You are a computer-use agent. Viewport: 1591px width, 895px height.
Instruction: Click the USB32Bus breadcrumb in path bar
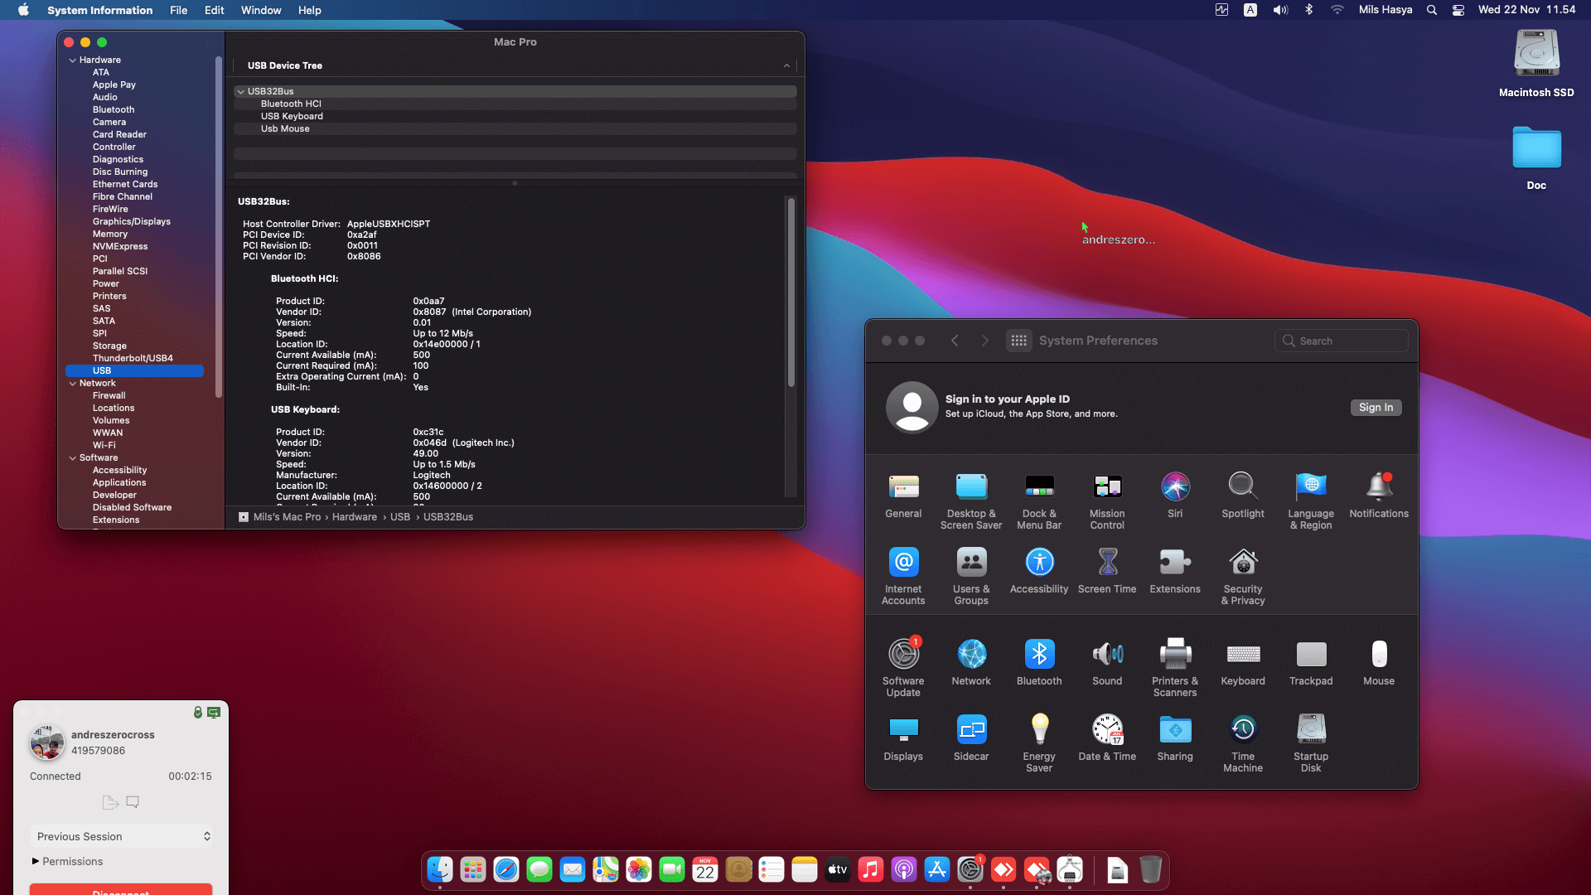pyautogui.click(x=448, y=517)
